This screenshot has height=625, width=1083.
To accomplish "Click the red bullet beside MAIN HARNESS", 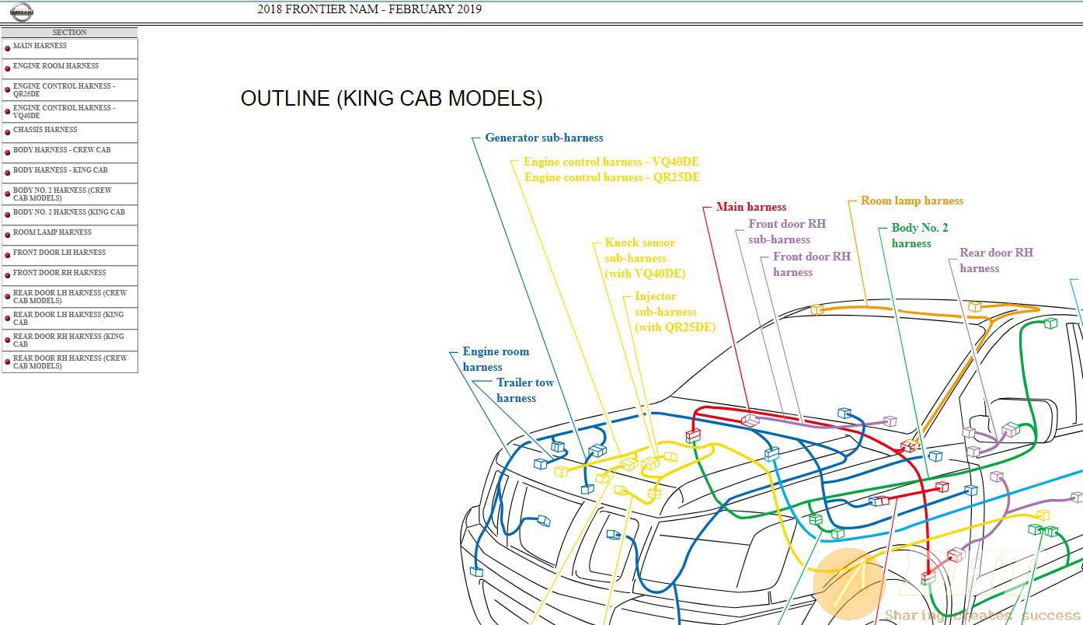I will click(x=8, y=48).
